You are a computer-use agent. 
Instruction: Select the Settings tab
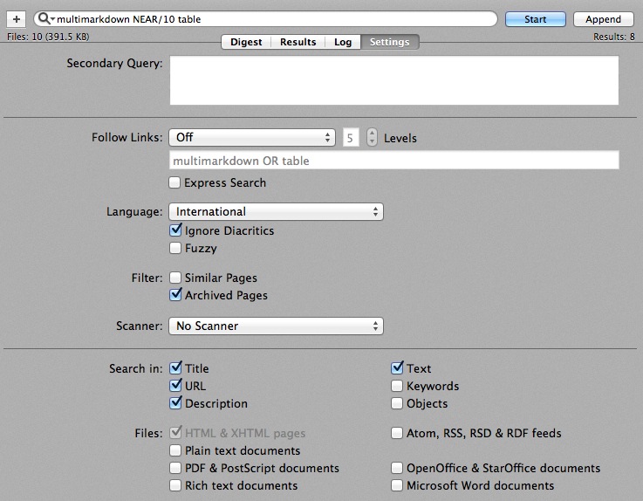click(x=390, y=42)
